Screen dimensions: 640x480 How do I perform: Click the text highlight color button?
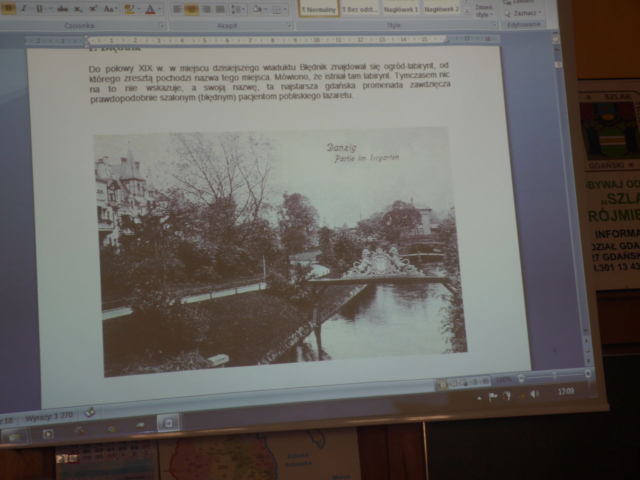[x=129, y=8]
